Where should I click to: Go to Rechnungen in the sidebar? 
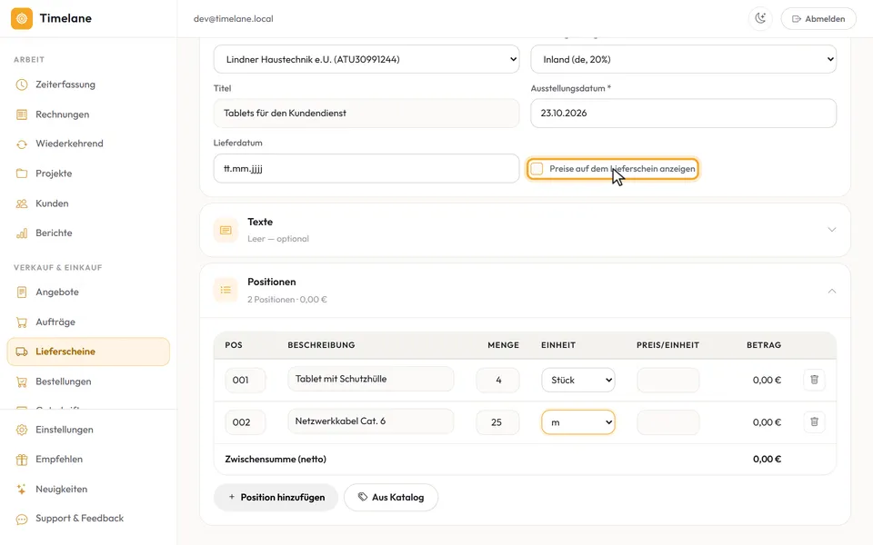click(88, 114)
